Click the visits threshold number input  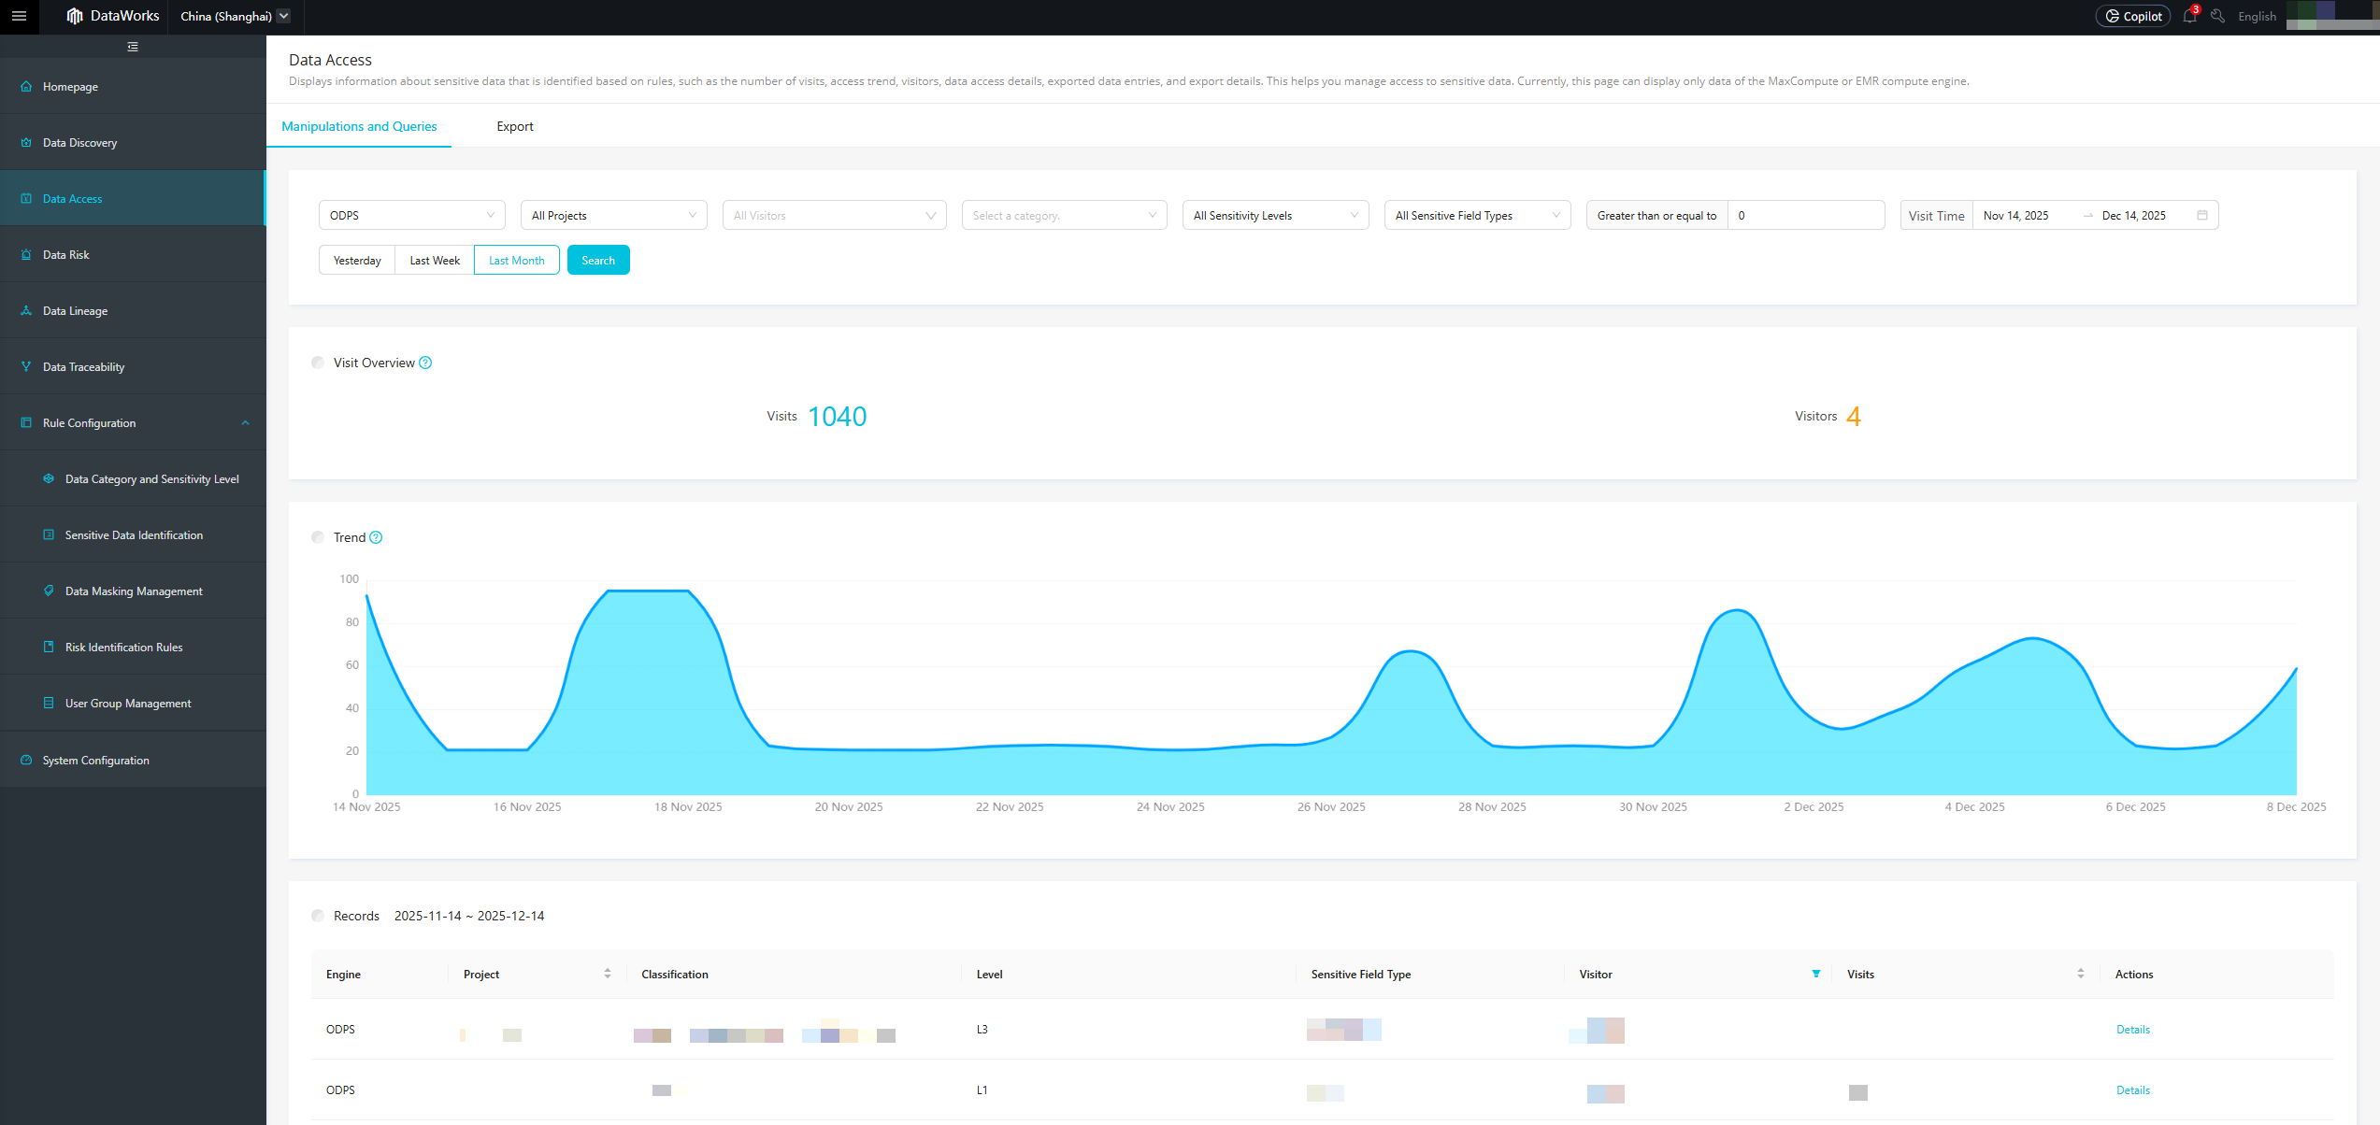pyautogui.click(x=1804, y=215)
